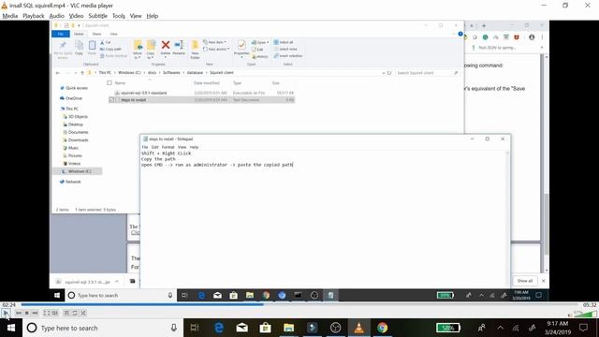Open New item dropdown in Explorer
The width and height of the screenshot is (599, 337).
point(214,42)
